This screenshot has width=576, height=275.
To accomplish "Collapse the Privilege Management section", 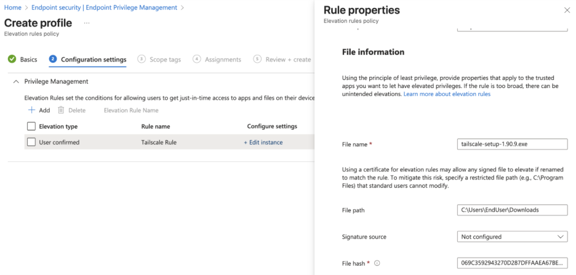I will pos(15,82).
